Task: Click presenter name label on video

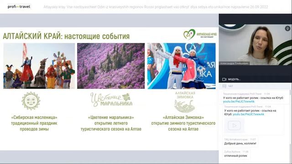Action: pos(234,63)
